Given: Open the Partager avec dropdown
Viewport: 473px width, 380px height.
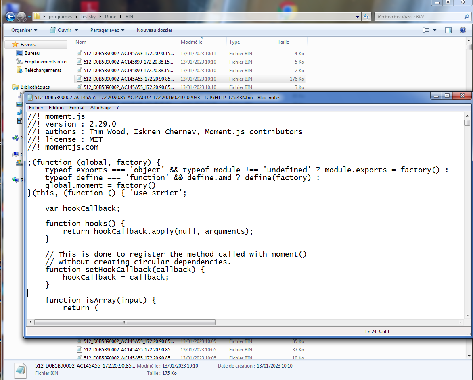Looking at the screenshot, I should [107, 30].
